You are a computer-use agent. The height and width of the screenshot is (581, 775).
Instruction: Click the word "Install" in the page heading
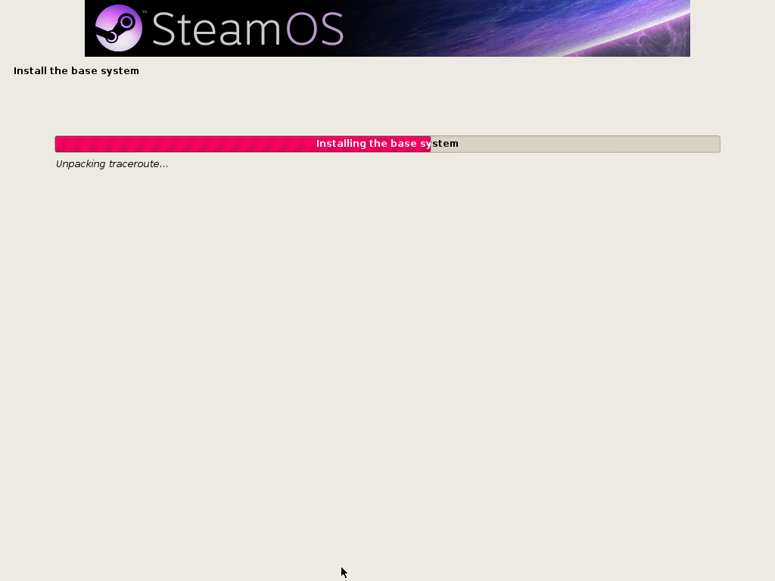(30, 70)
